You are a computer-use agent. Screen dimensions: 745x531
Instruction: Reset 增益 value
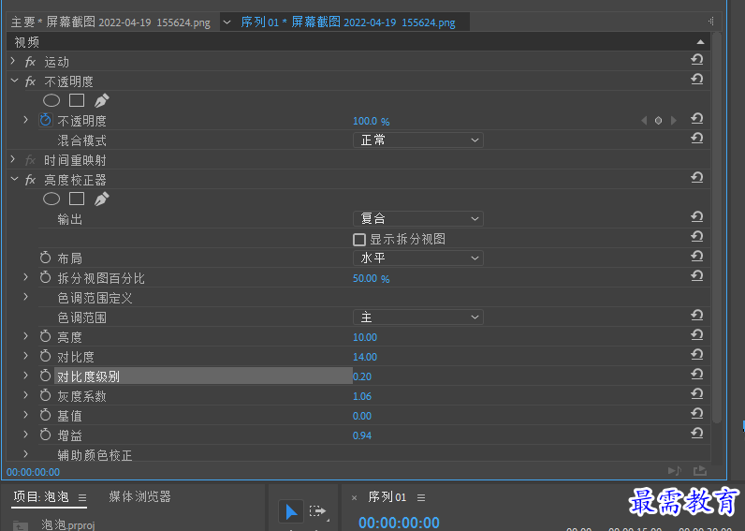click(x=697, y=434)
